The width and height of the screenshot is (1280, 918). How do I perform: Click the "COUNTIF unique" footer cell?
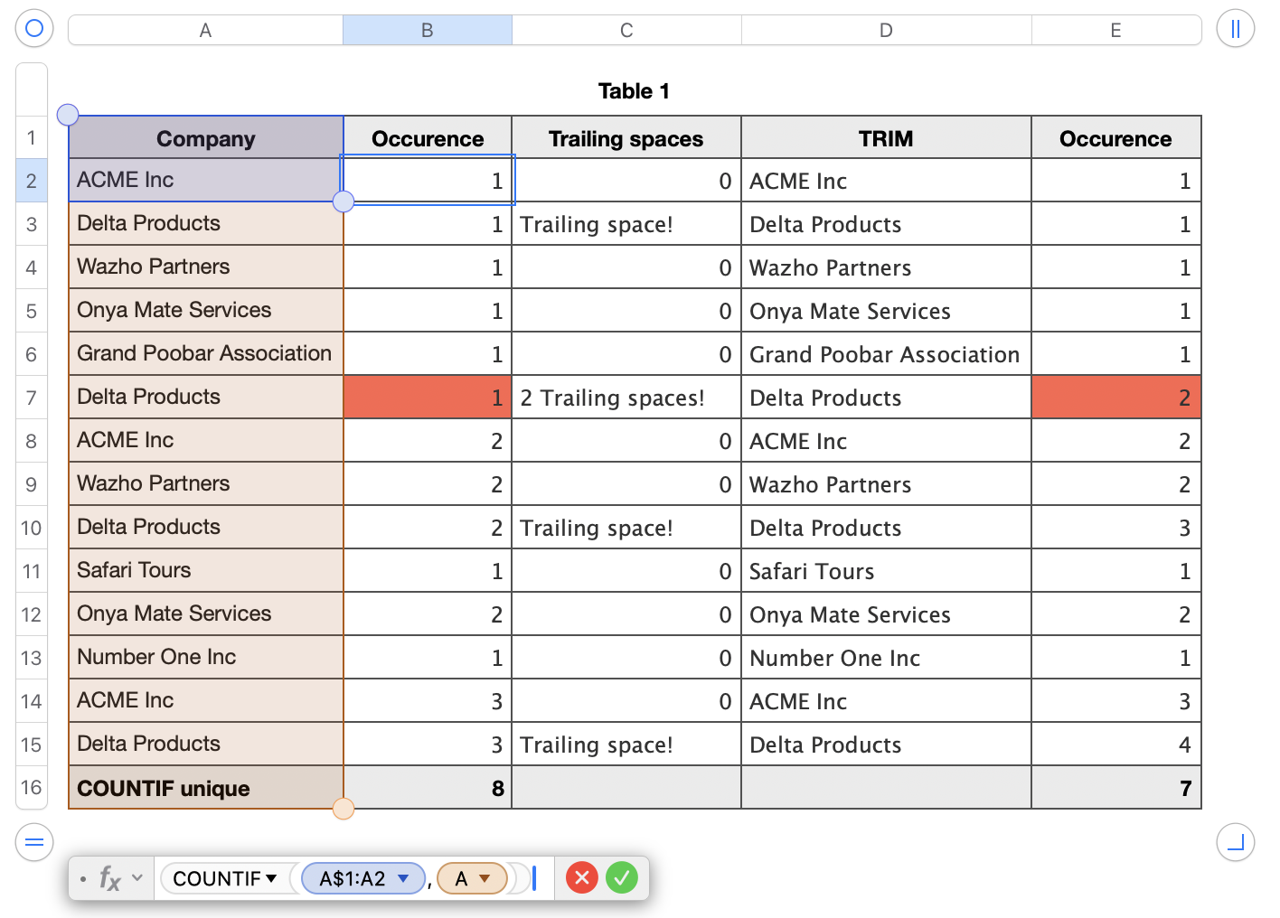(206, 788)
